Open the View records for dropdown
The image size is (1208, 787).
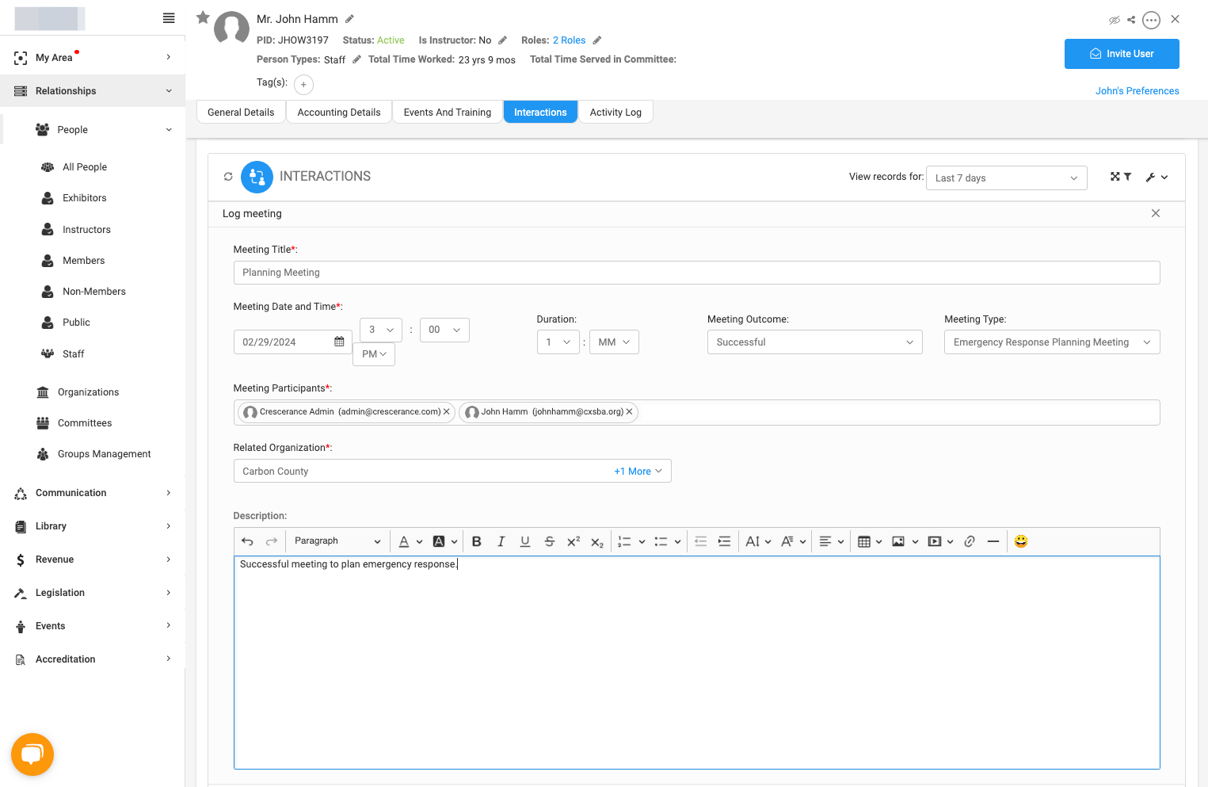pyautogui.click(x=1006, y=178)
